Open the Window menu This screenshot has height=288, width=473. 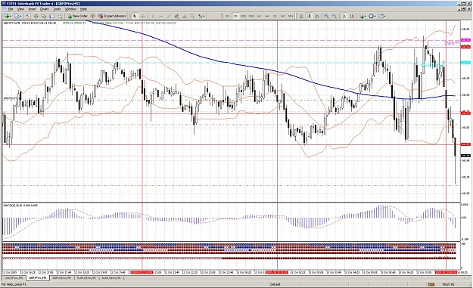(x=70, y=9)
